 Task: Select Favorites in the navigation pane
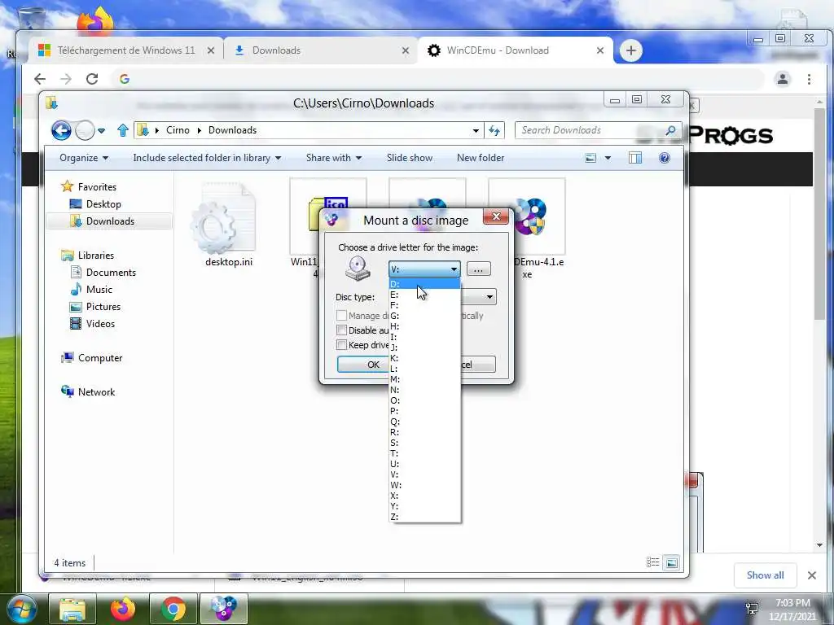click(x=97, y=187)
